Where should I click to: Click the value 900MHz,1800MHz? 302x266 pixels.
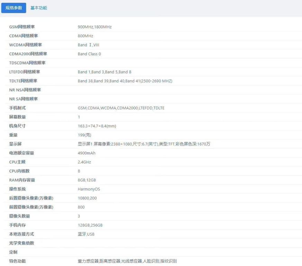pyautogui.click(x=95, y=27)
